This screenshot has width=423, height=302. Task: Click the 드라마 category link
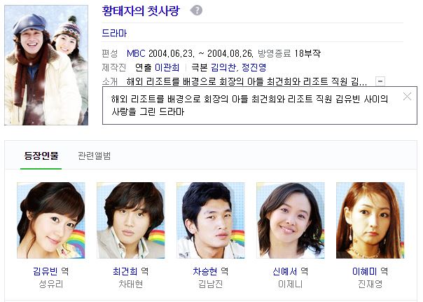pos(114,33)
